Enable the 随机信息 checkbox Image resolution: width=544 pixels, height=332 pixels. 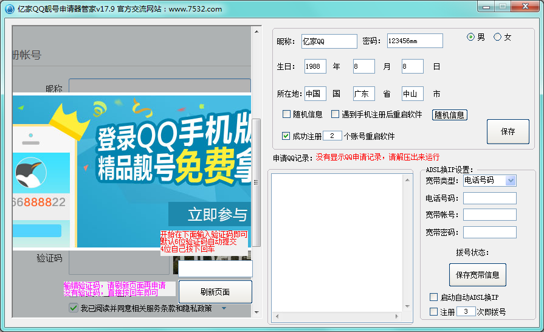point(286,114)
